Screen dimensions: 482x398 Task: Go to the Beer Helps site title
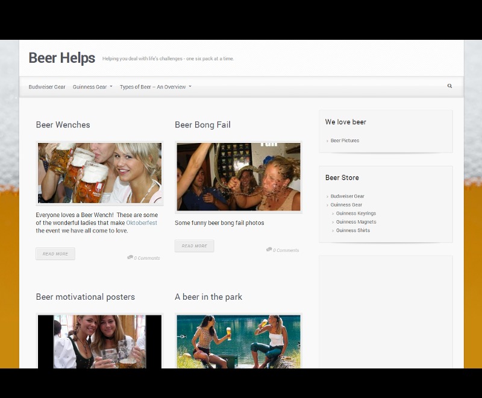coord(62,58)
